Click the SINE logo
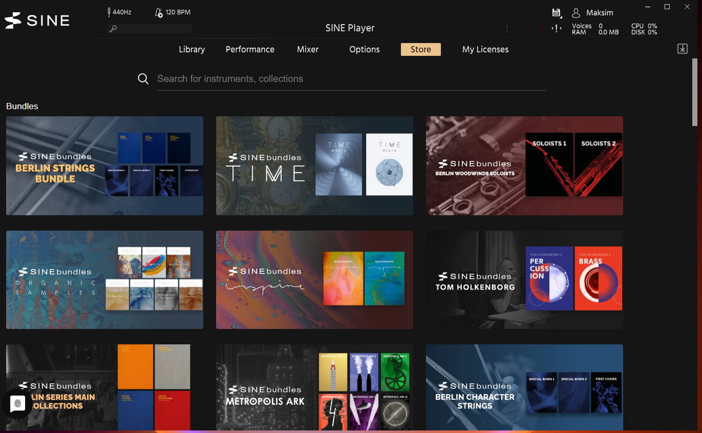Screen dimensions: 702x433 pyautogui.click(x=37, y=20)
